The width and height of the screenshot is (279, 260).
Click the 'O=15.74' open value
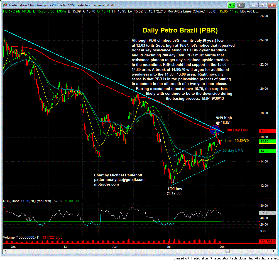[104, 11]
